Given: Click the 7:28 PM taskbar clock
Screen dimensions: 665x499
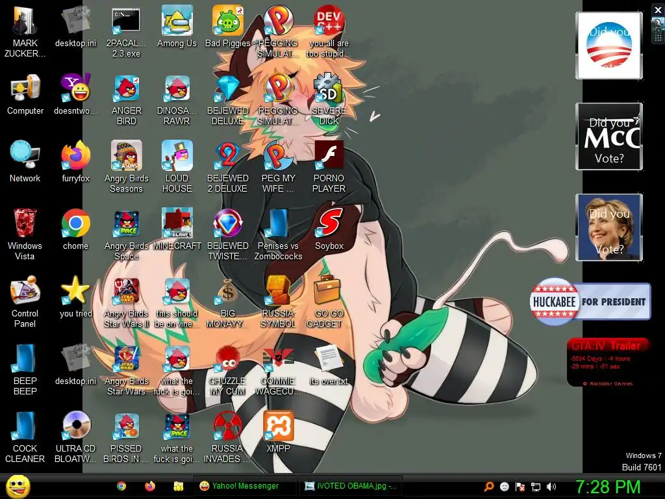Looking at the screenshot, I should (x=608, y=487).
